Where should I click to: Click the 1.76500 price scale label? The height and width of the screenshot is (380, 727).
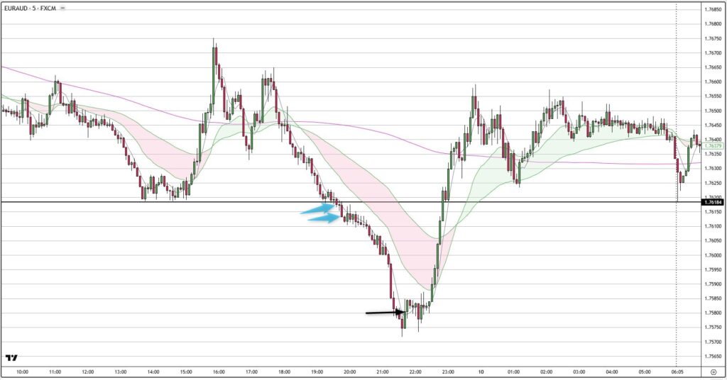712,111
